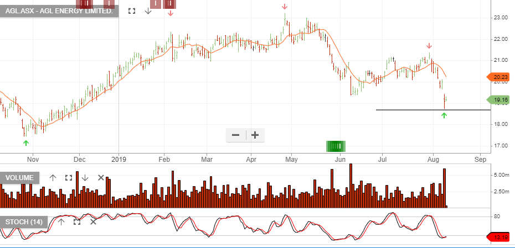
Task: Maximize the Stoch (14) panel
Action: [77, 221]
